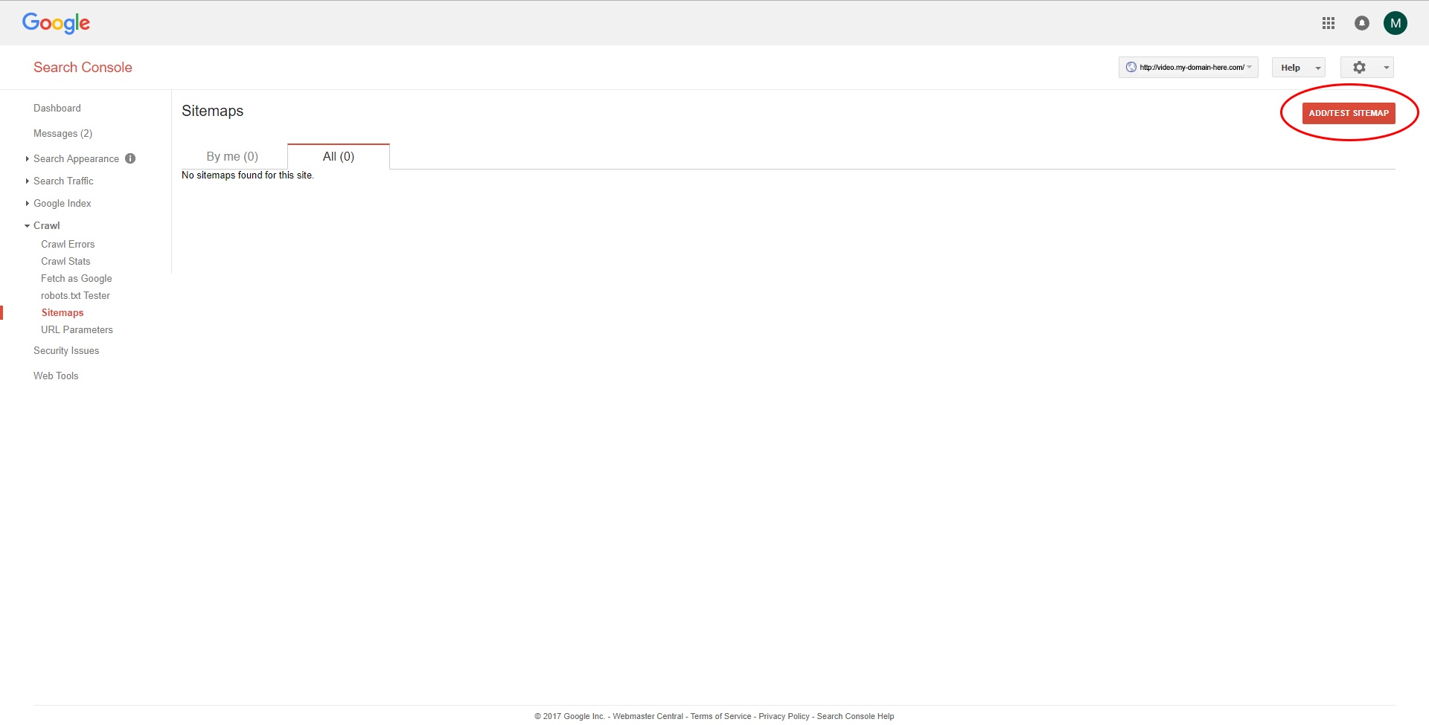Click the ADD/TEST SITEMAP button
The width and height of the screenshot is (1429, 725).
point(1349,113)
